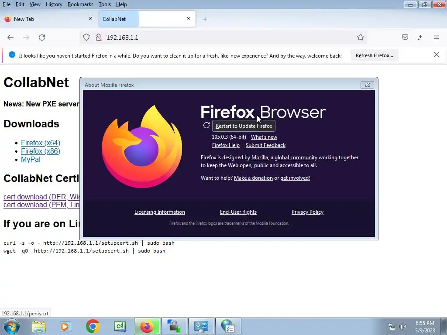The width and height of the screenshot is (447, 335).
Task: Click the cert download (PEM) link
Action: coord(41,205)
